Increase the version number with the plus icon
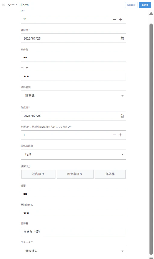The width and height of the screenshot is (154, 259). 121,135
